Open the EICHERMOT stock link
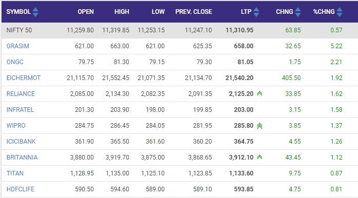Screen dimensions: 358x198 coord(24,78)
